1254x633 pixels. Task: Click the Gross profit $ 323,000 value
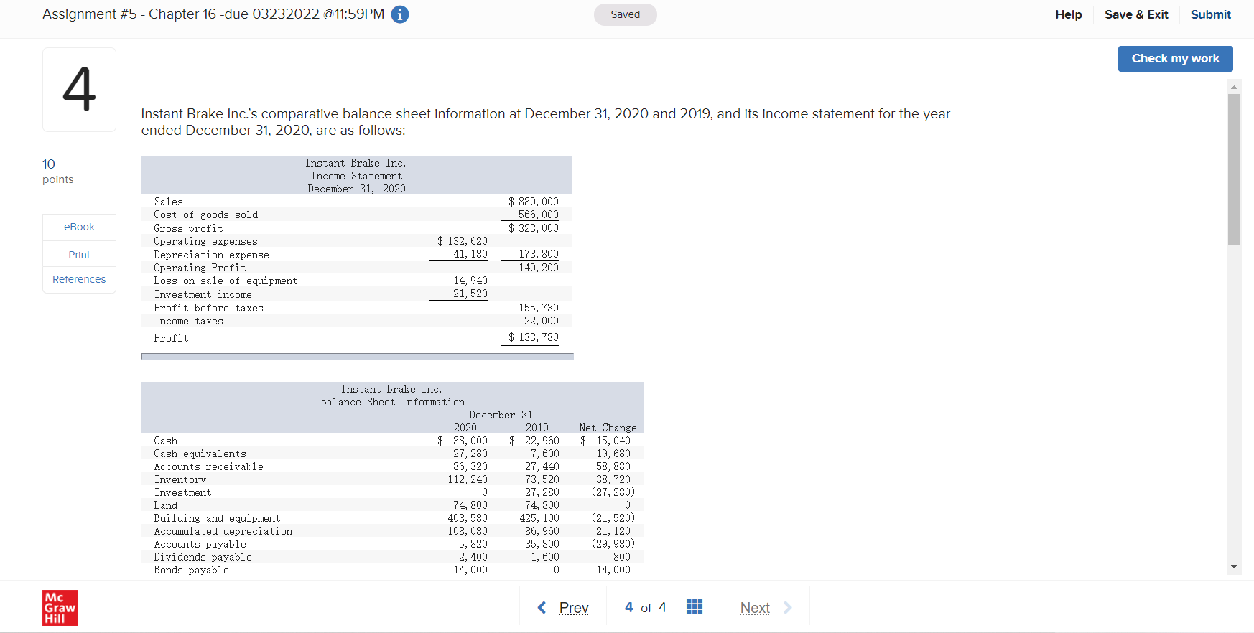point(533,228)
